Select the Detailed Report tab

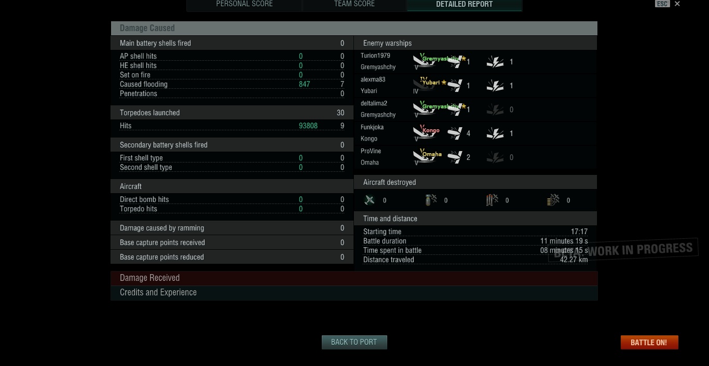click(465, 5)
